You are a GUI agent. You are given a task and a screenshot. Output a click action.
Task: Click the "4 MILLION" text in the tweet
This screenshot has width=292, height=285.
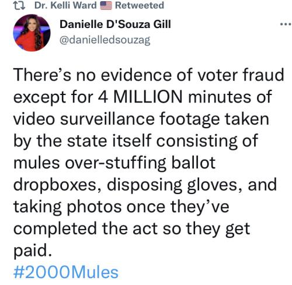tap(140, 97)
